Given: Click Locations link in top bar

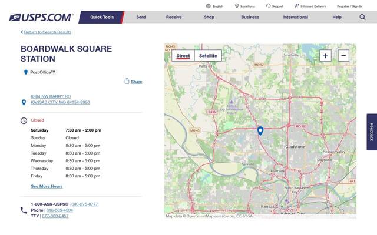Looking at the screenshot, I should click(247, 6).
